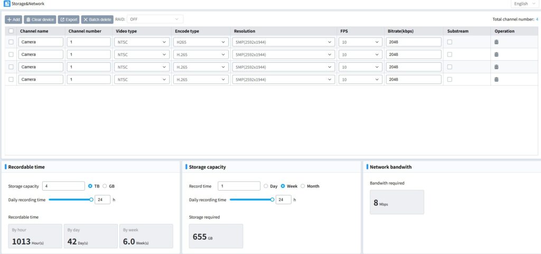541x254 pixels.
Task: Enable Substream checkbox for first Camera row
Action: [x=450, y=42]
